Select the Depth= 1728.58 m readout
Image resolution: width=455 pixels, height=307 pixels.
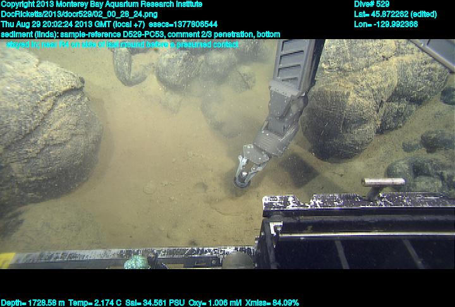(33, 303)
